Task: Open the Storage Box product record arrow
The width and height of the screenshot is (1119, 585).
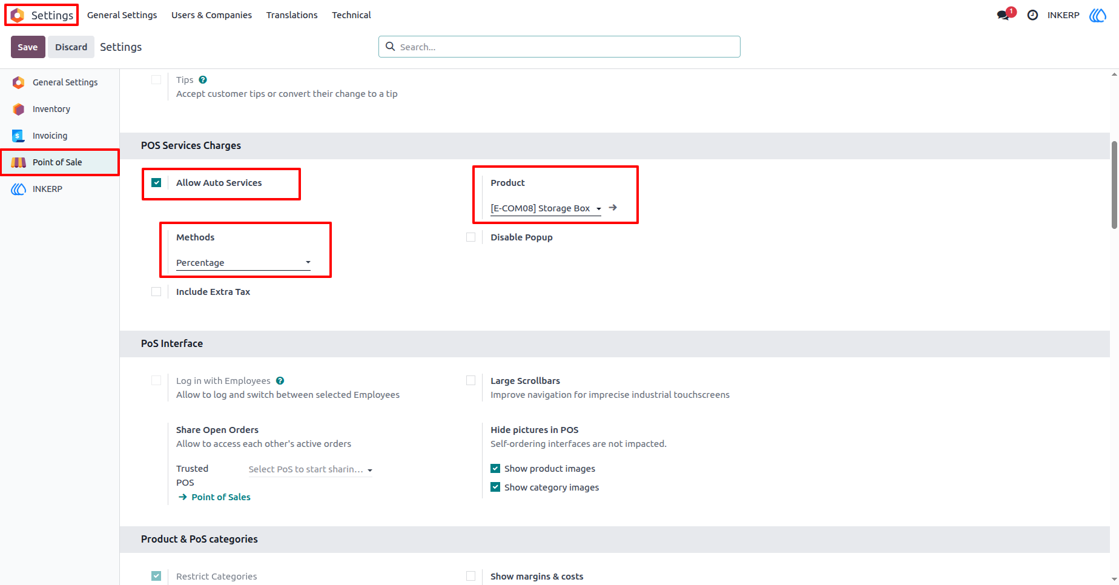Action: click(x=613, y=208)
